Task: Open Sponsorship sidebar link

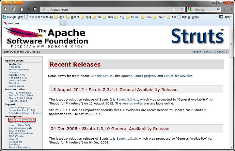Action: point(16,86)
